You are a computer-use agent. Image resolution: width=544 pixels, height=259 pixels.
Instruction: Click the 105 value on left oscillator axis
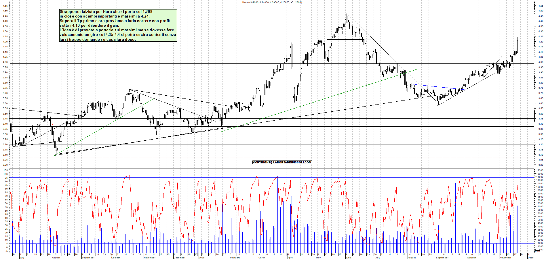coord(6,170)
